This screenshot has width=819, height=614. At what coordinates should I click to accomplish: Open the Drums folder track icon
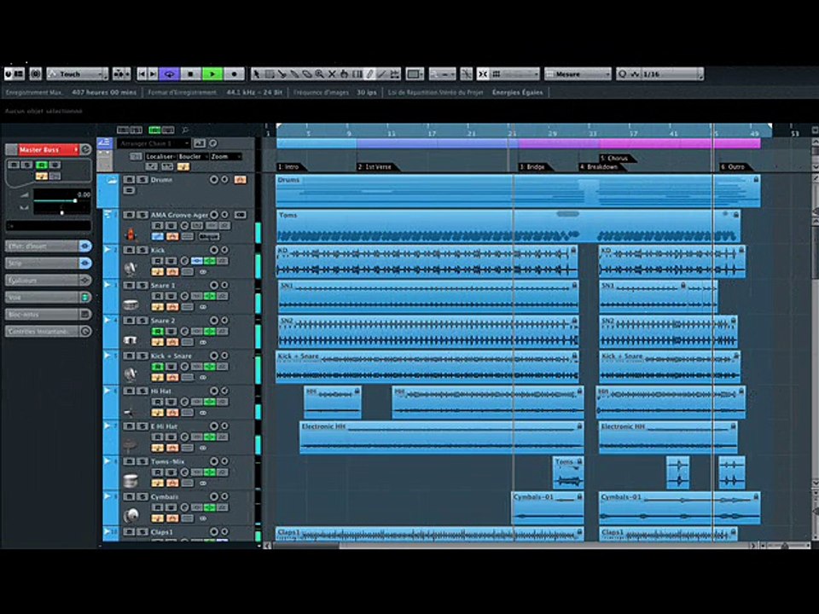111,181
